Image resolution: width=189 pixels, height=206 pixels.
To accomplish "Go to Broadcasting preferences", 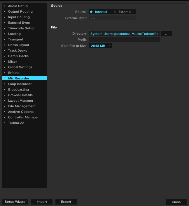I will [24, 89].
